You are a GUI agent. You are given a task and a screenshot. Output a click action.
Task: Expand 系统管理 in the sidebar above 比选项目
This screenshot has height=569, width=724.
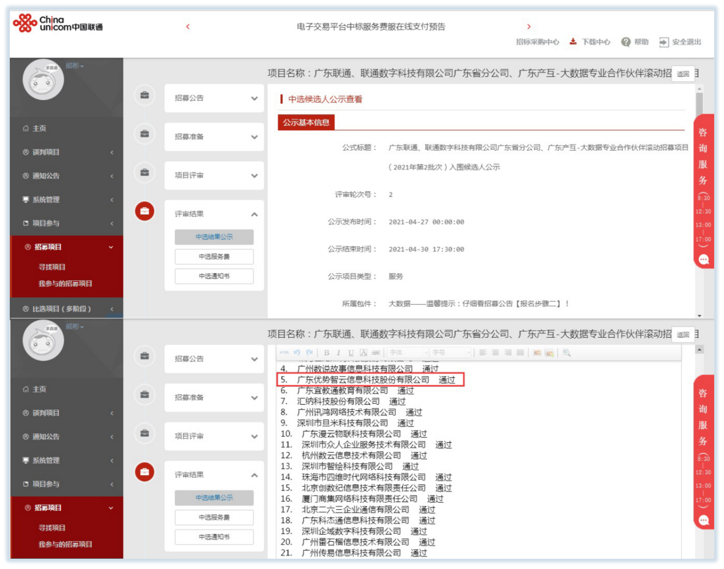pyautogui.click(x=67, y=200)
